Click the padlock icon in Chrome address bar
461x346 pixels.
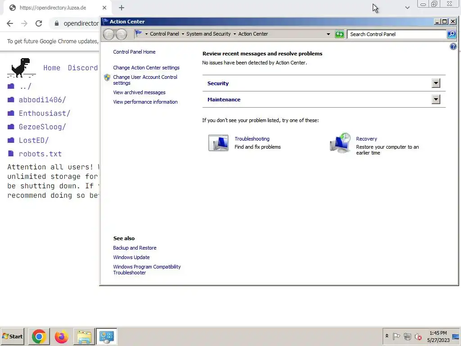(x=56, y=23)
